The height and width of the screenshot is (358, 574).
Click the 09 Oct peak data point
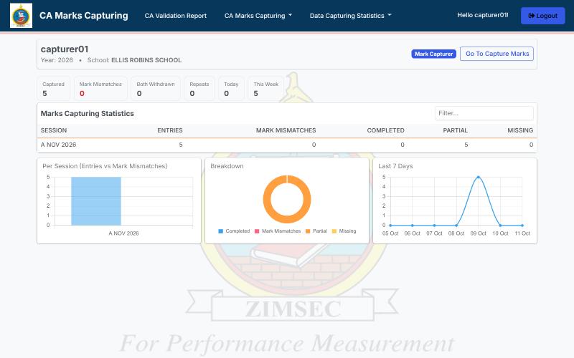pos(478,177)
